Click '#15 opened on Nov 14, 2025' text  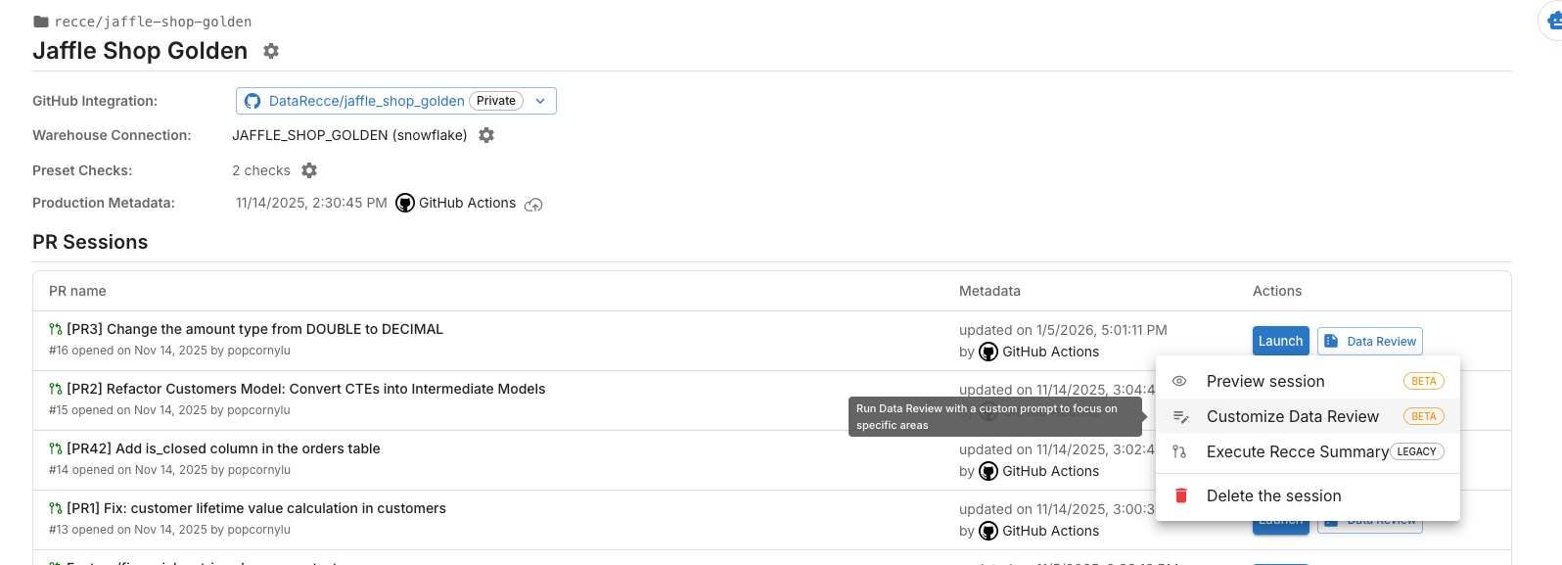[169, 410]
